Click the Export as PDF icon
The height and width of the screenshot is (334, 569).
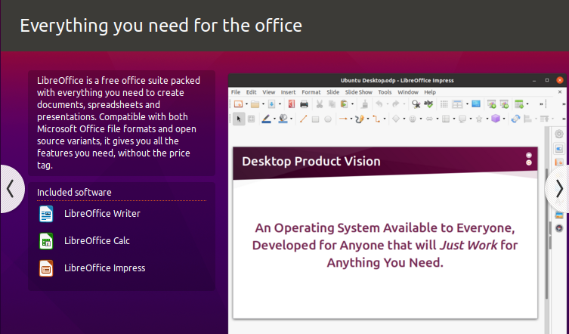[291, 104]
